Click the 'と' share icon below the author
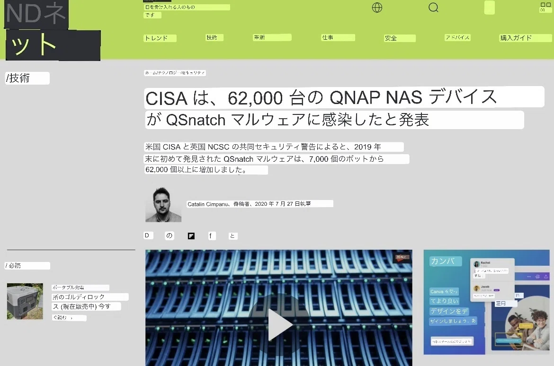The height and width of the screenshot is (366, 554). point(233,236)
